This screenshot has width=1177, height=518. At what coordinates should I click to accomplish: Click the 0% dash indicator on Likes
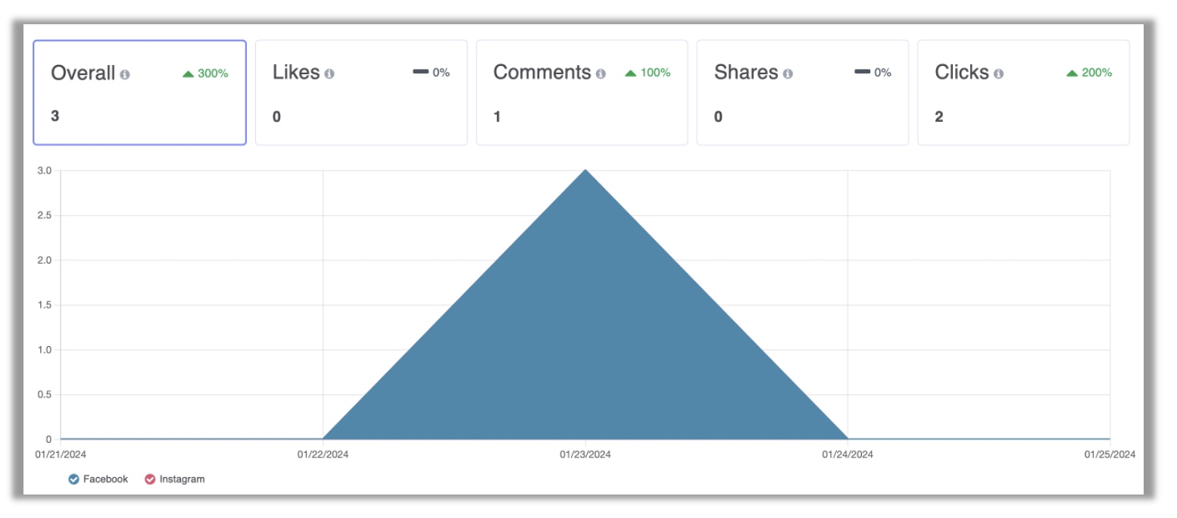420,73
